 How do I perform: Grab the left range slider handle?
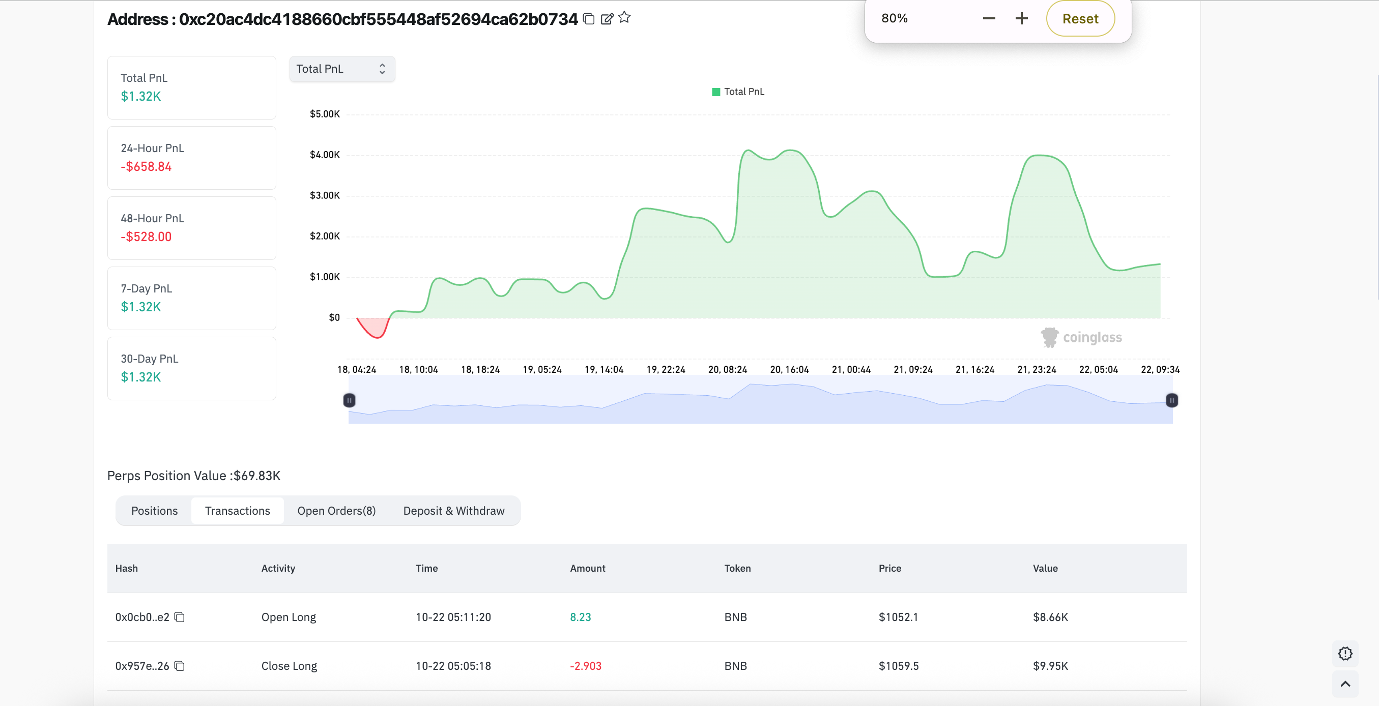pos(349,400)
